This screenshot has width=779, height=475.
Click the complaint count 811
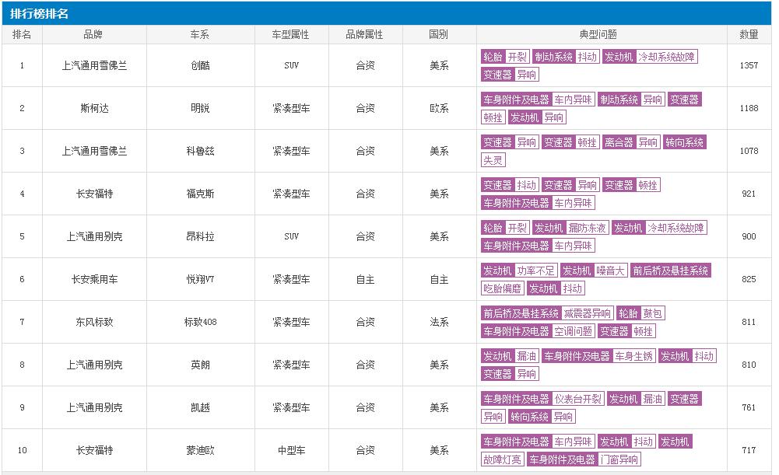click(x=749, y=322)
